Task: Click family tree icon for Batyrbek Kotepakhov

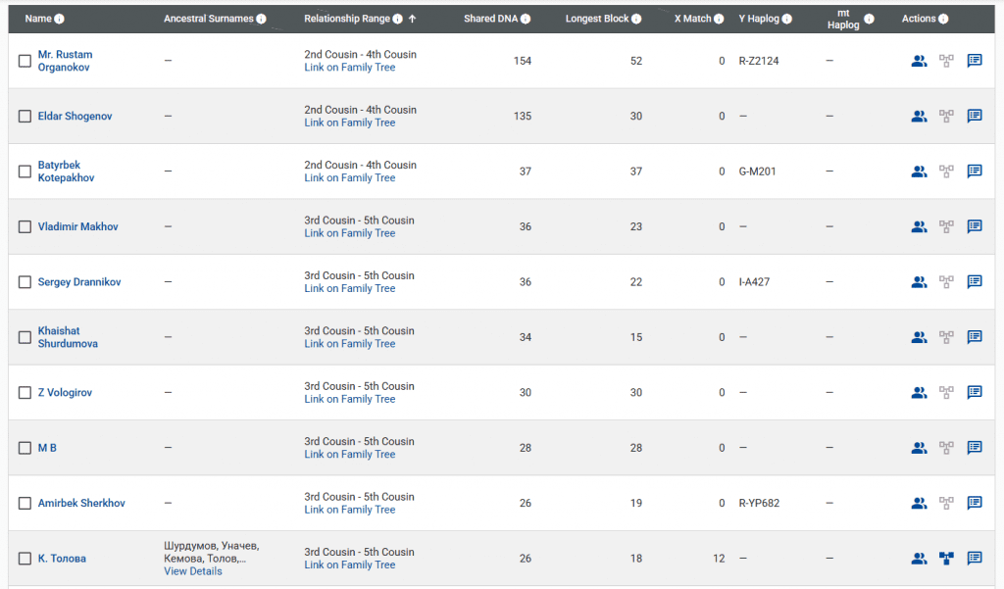Action: tap(946, 172)
